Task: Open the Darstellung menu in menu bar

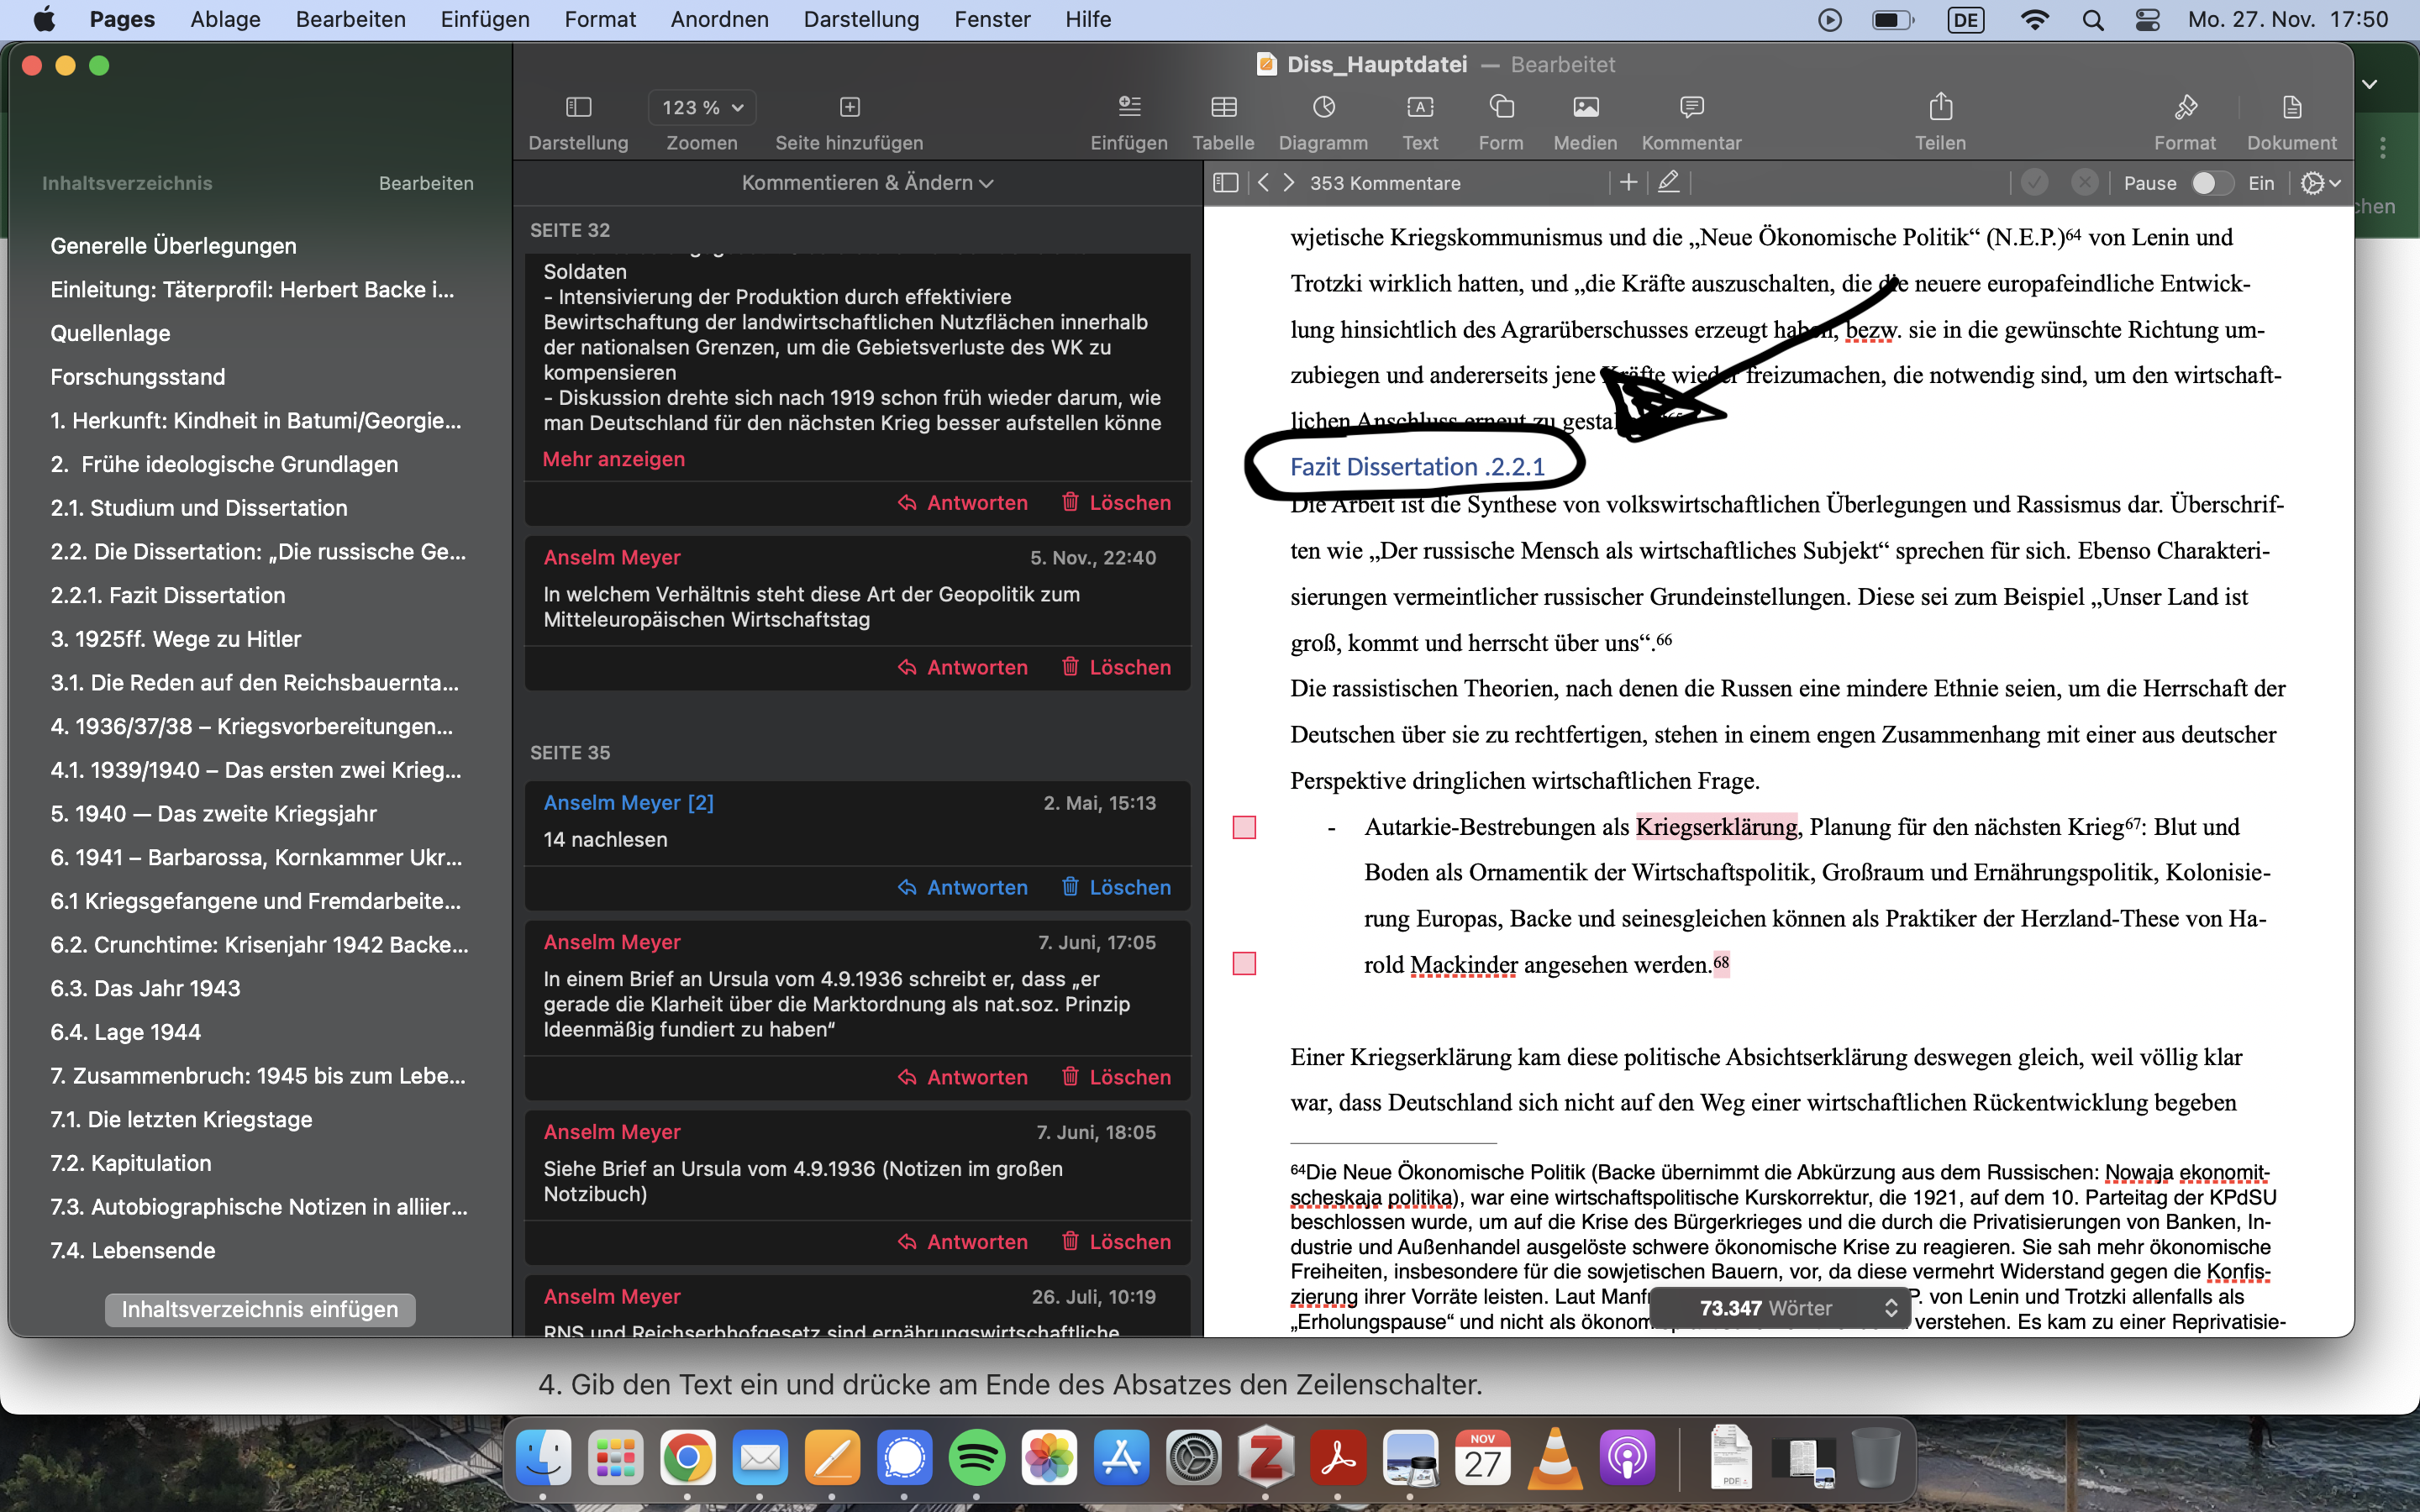Action: 861,19
